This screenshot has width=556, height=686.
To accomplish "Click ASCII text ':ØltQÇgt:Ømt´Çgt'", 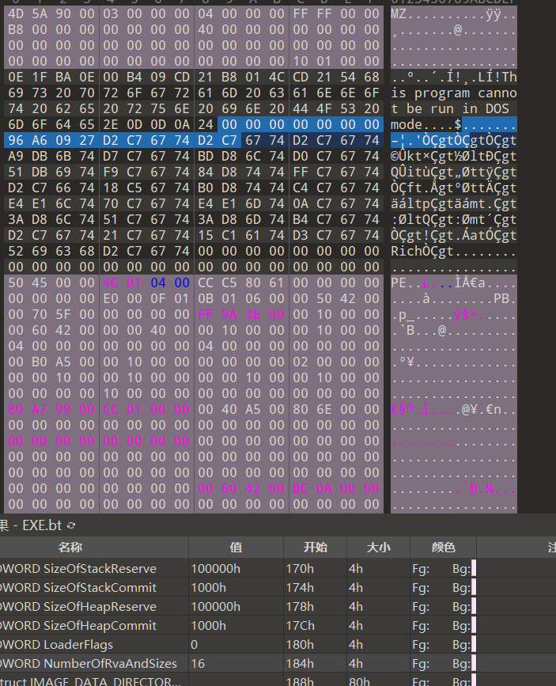I will coord(454,219).
